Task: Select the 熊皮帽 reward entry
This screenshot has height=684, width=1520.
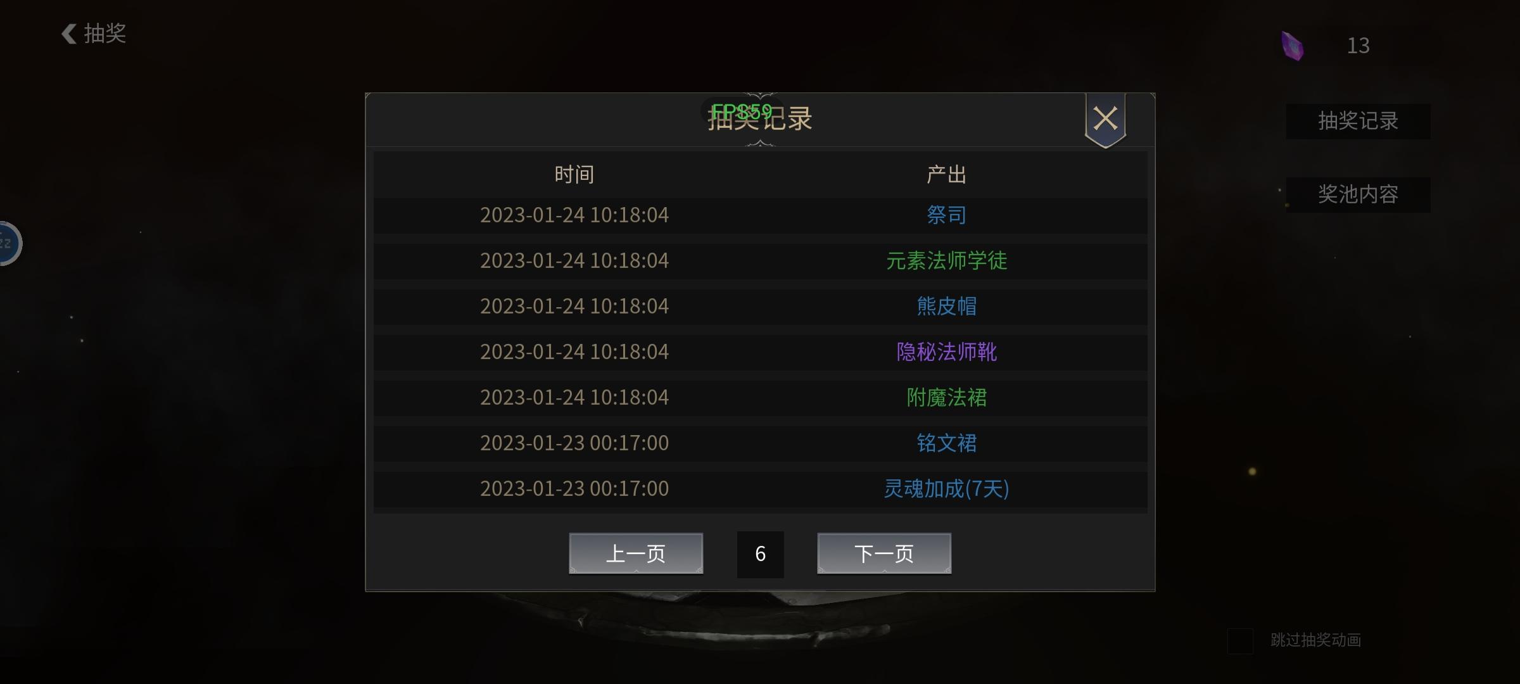Action: pos(947,307)
